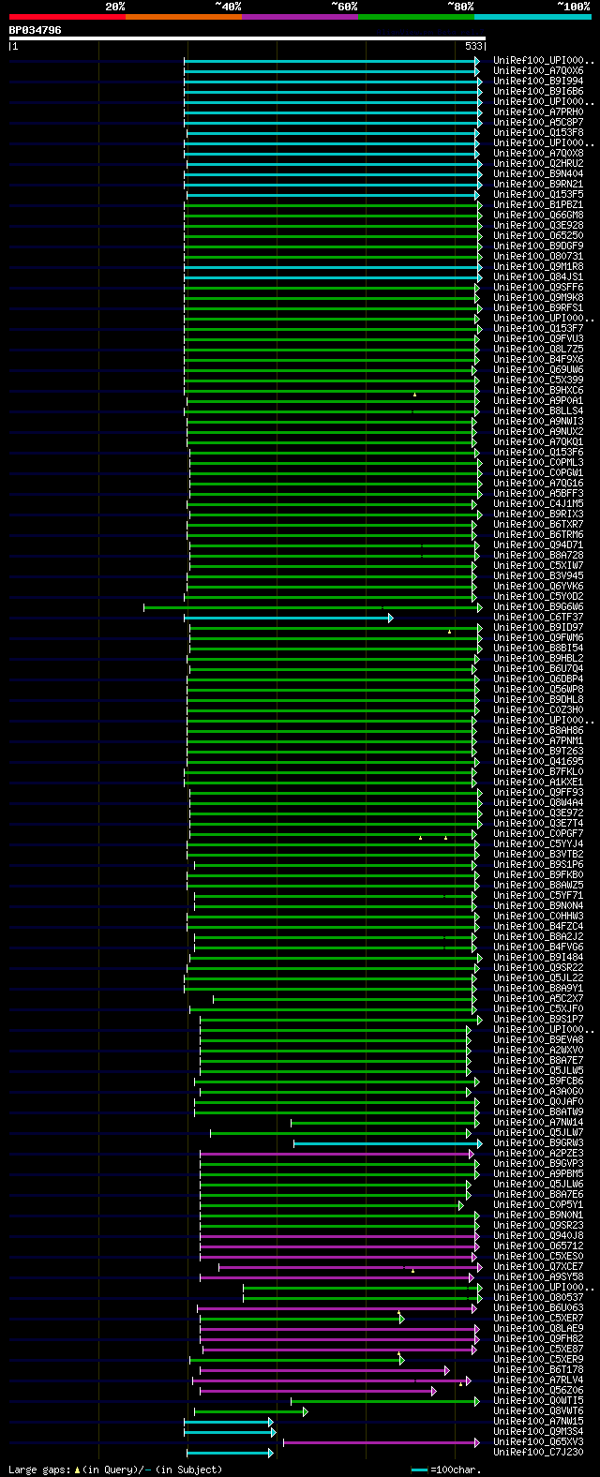Image resolution: width=600 pixels, height=1477 pixels.
Task: Click the cyan alignment bar for C6TF37
Action: pyautogui.click(x=289, y=618)
